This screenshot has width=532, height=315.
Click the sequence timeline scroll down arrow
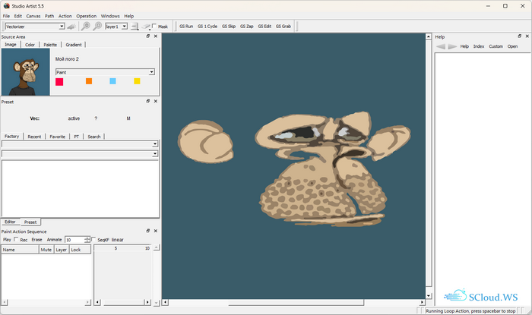pyautogui.click(x=157, y=303)
